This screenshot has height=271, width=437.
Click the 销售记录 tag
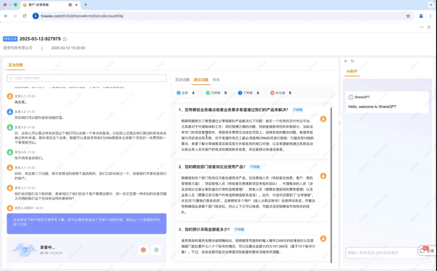click(10, 39)
